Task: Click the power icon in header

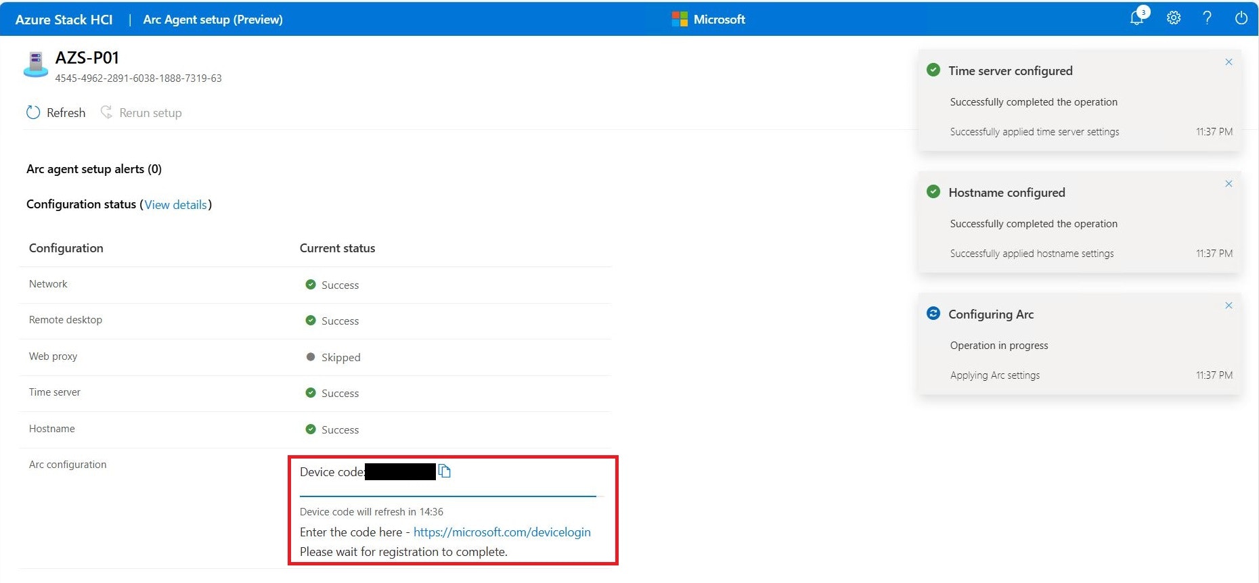Action: point(1241,18)
